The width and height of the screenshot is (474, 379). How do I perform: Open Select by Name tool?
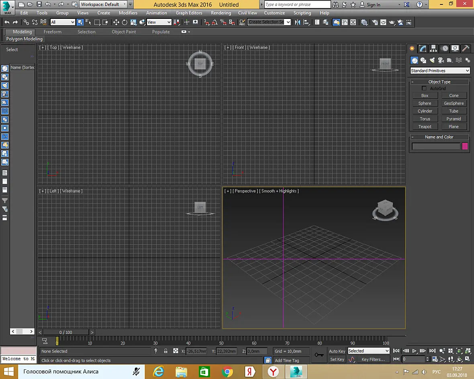pos(88,22)
